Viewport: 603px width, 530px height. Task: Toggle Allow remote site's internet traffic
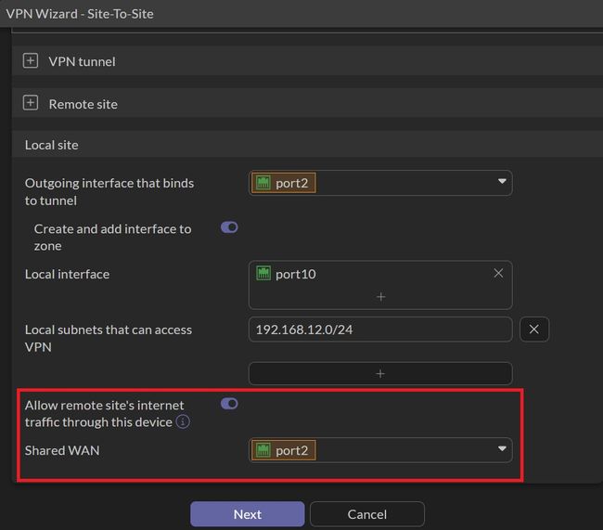[229, 404]
